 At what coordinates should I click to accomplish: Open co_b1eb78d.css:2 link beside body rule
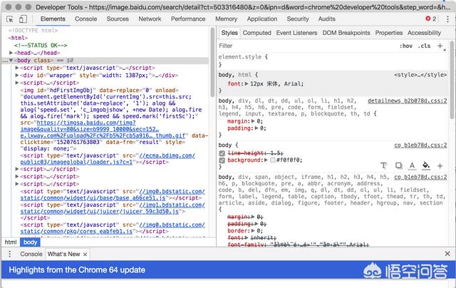pos(420,145)
